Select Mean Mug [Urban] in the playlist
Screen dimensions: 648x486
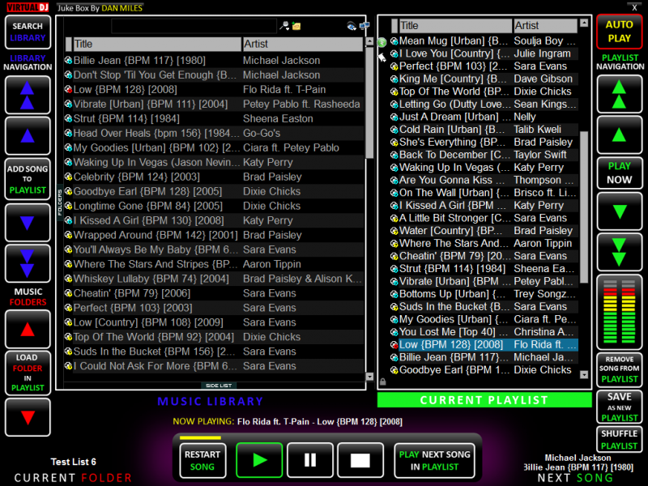[484, 41]
